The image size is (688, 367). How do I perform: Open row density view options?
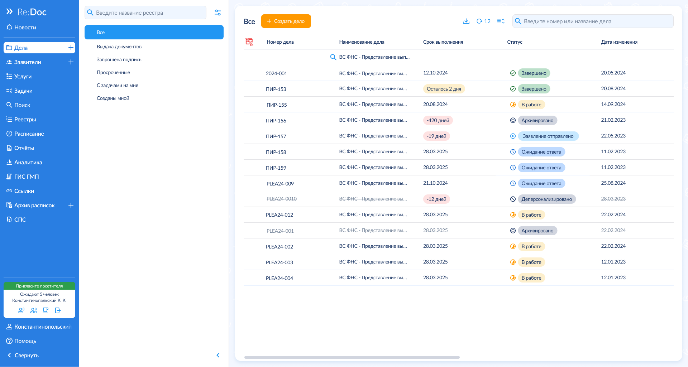tap(501, 21)
